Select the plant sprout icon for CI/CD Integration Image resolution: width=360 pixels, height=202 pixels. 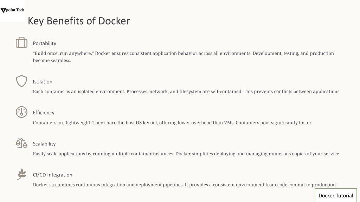[x=21, y=174]
